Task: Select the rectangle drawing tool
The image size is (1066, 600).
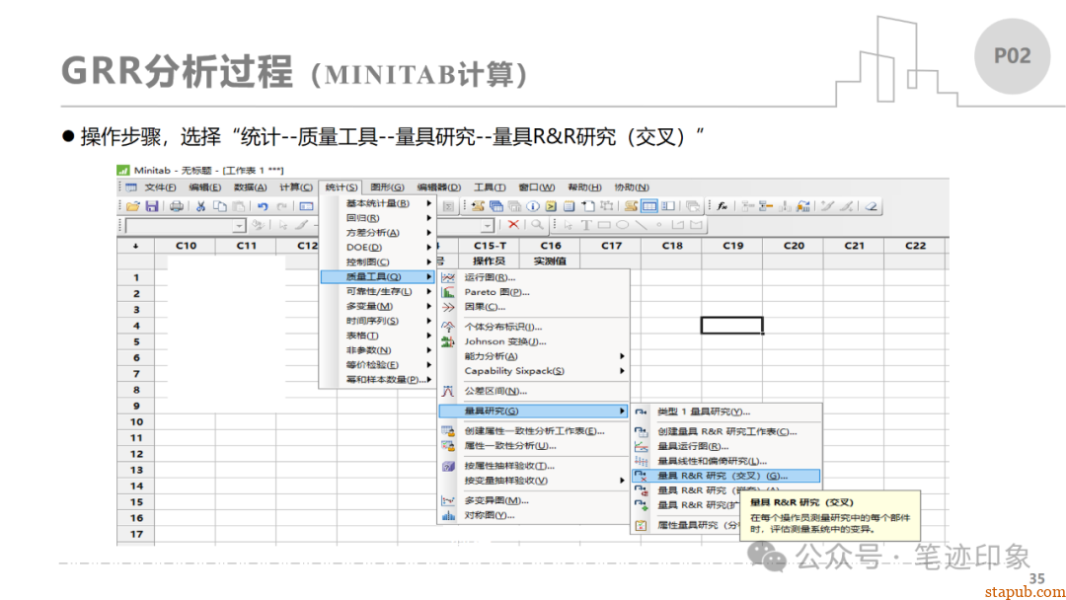Action: [x=604, y=225]
